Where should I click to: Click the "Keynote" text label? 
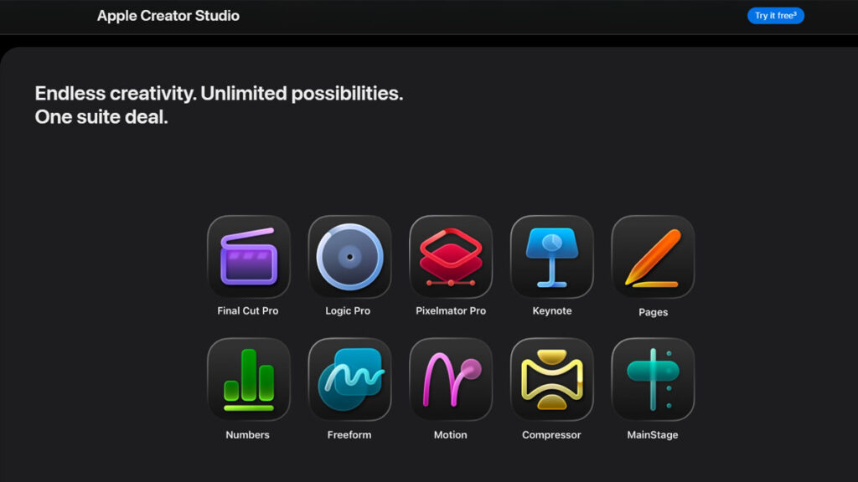(x=552, y=311)
